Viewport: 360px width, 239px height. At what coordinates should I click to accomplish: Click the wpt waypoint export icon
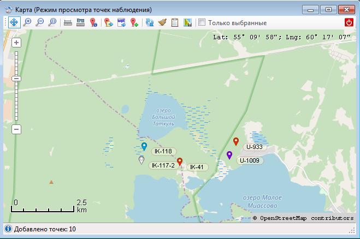tap(121, 22)
